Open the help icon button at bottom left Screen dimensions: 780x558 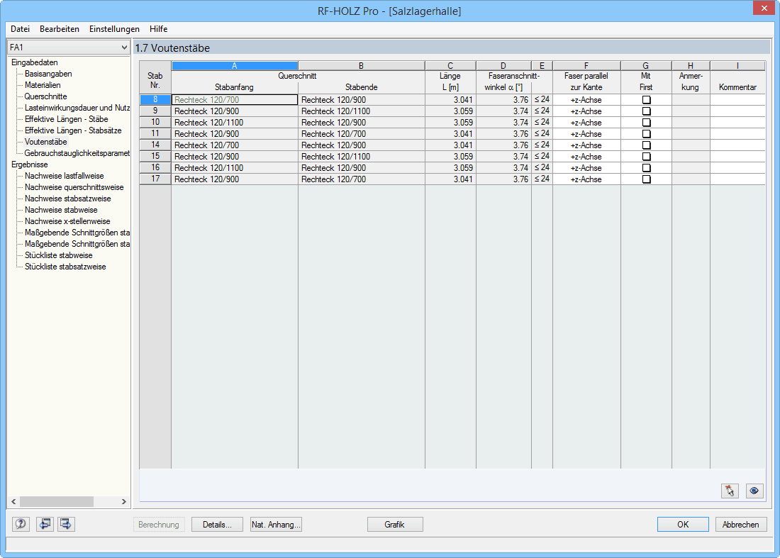(x=21, y=524)
